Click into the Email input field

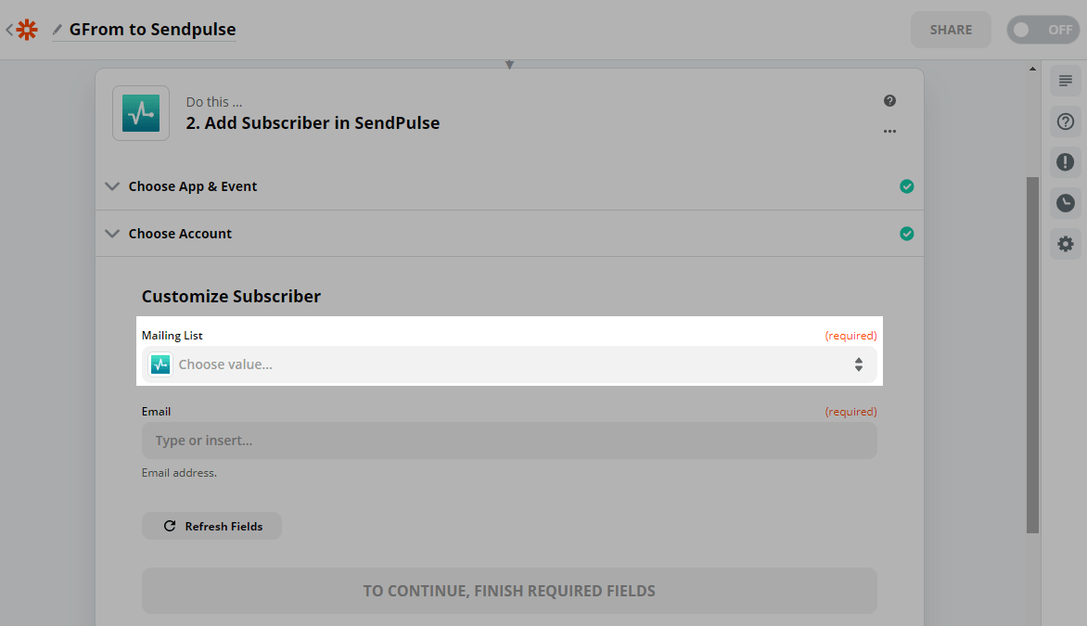coord(509,441)
